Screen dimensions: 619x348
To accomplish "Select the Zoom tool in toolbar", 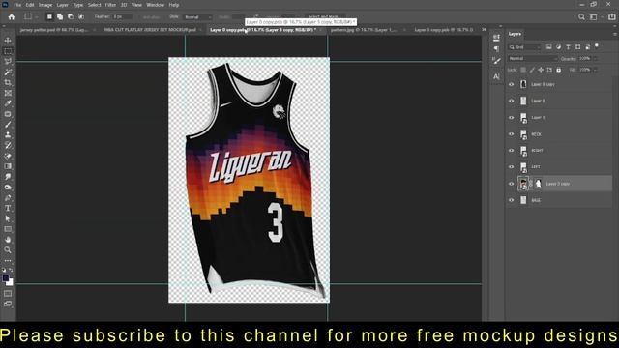I will pos(8,249).
